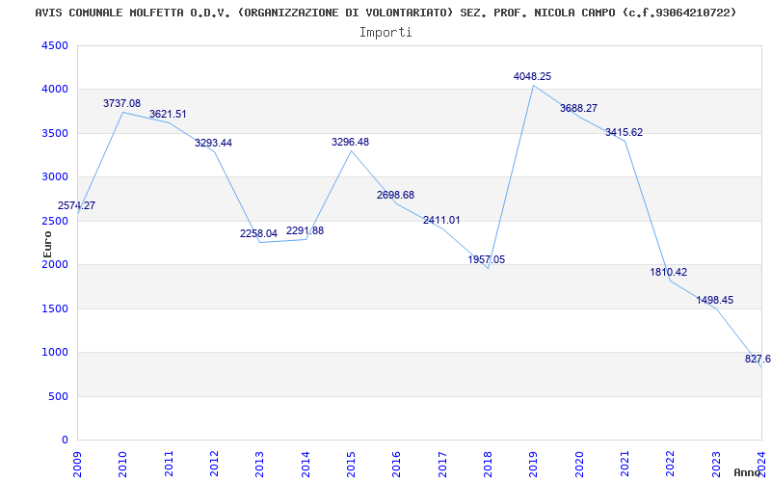
Task: Click data label 2258.04
Action: pyautogui.click(x=258, y=233)
